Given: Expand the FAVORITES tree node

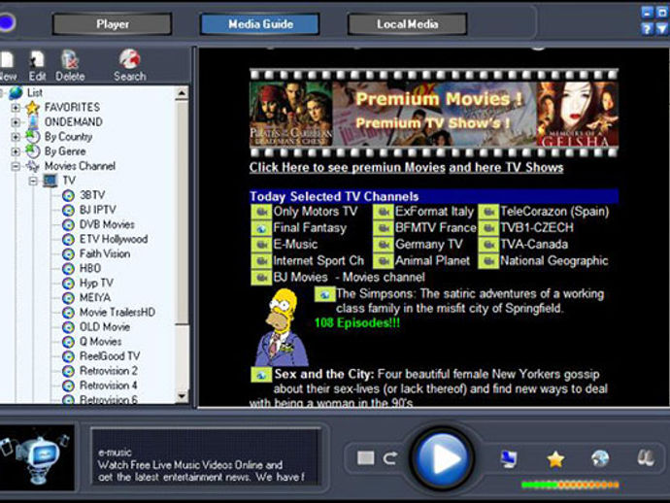Looking at the screenshot, I should [16, 107].
